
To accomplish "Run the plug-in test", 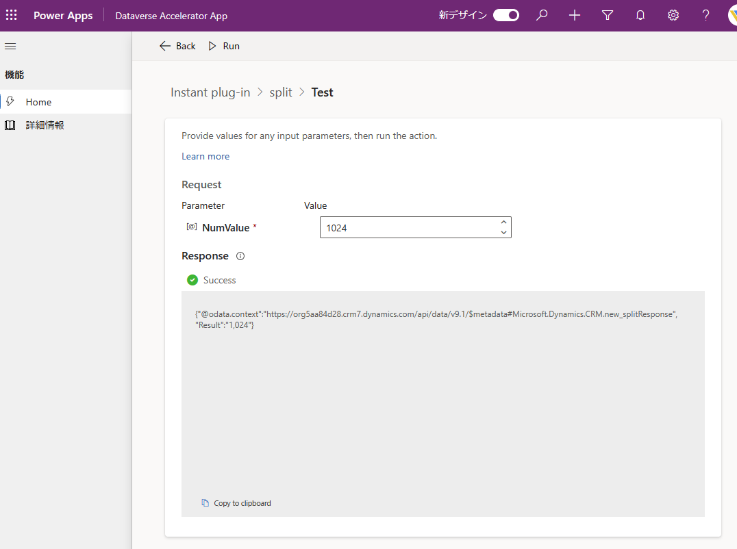I will click(x=224, y=46).
